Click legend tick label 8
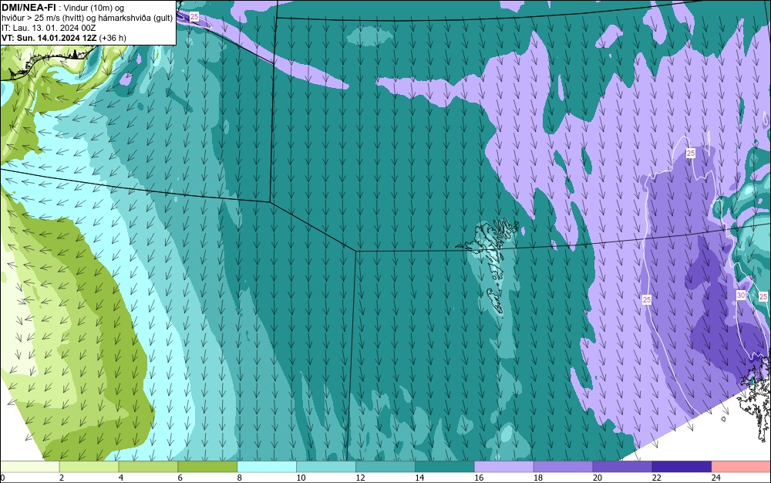771x483 pixels. [240, 478]
